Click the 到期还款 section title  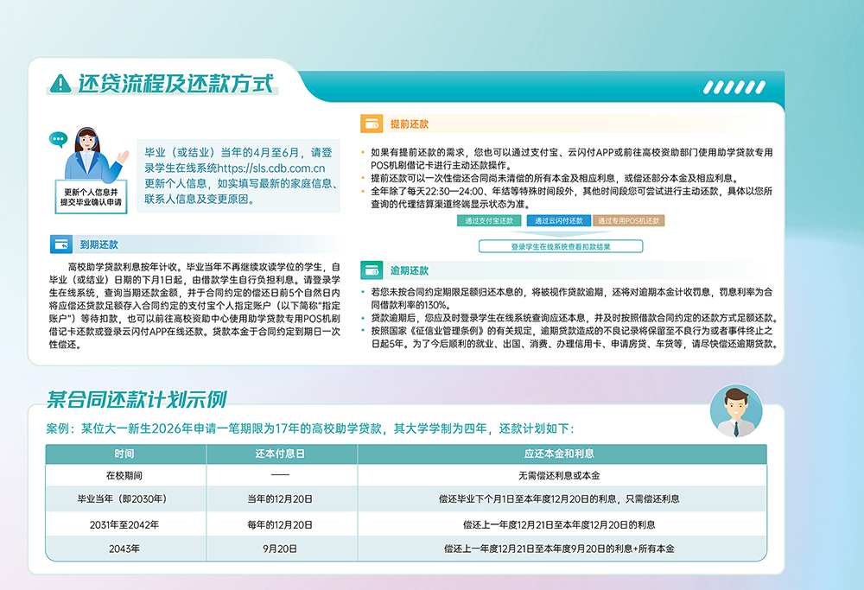pyautogui.click(x=99, y=244)
